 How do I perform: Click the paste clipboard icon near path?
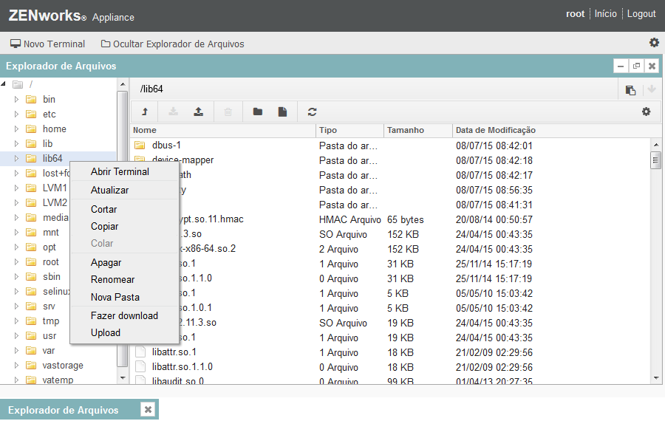click(630, 90)
